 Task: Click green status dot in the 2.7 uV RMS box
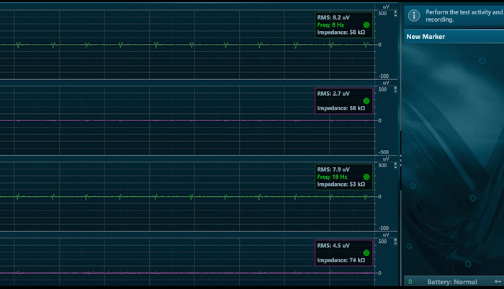coord(366,101)
